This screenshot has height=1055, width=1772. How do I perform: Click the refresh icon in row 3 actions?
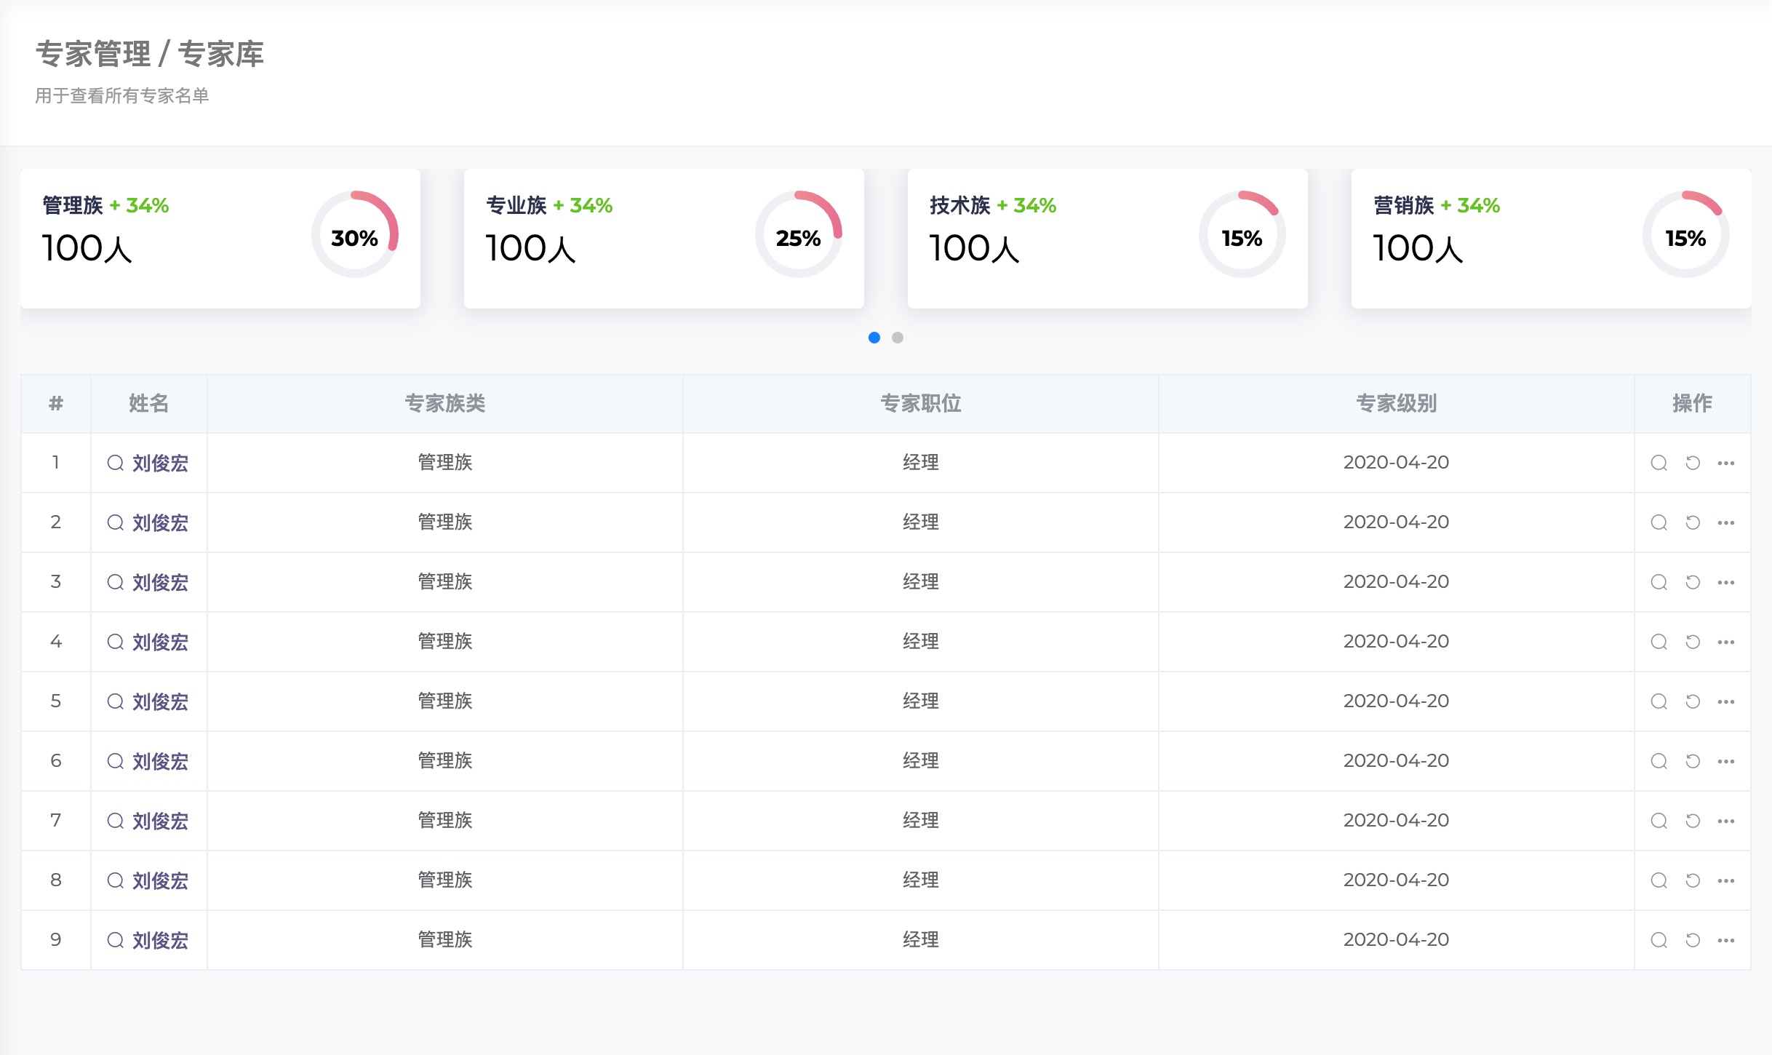[x=1693, y=582]
